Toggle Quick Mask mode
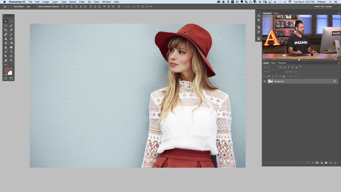This screenshot has width=341, height=192. (5, 78)
